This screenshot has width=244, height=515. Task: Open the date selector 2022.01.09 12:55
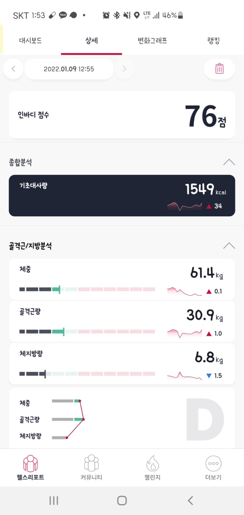point(69,69)
